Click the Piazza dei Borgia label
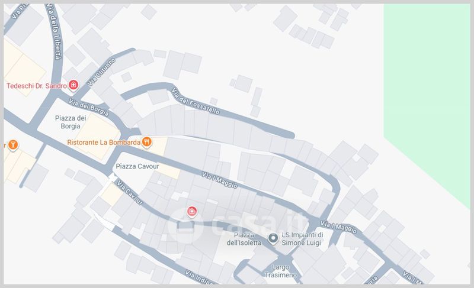The width and height of the screenshot is (474, 288). point(71,122)
